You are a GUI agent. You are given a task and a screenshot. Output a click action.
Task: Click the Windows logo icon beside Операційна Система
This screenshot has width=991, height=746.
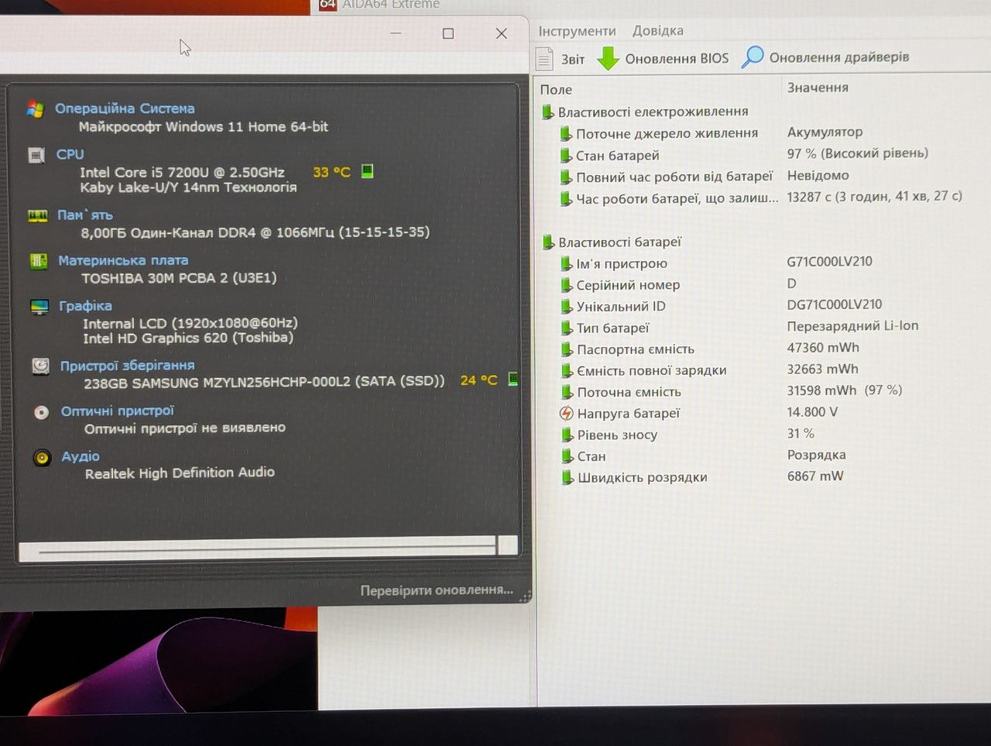pos(36,109)
